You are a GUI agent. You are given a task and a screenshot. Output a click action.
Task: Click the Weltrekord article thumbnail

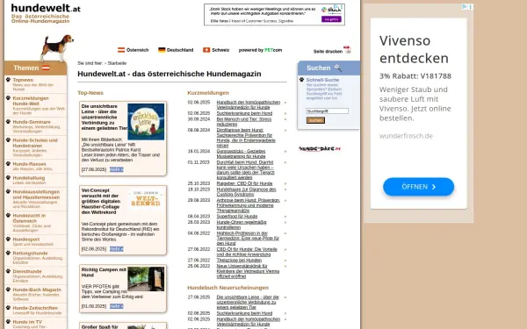point(146,199)
